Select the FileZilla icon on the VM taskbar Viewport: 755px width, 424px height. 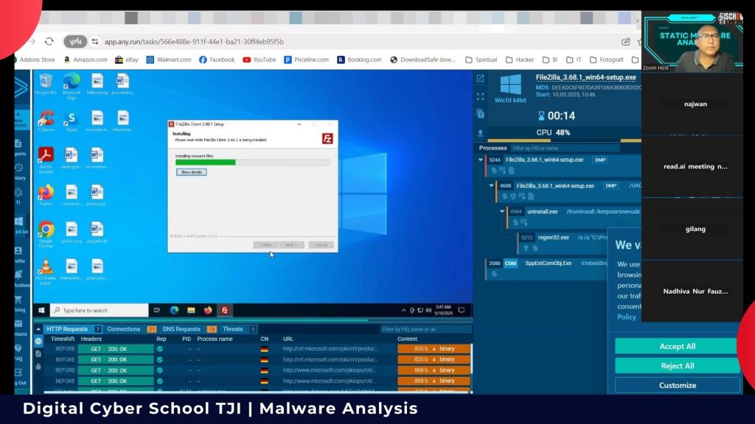(224, 310)
